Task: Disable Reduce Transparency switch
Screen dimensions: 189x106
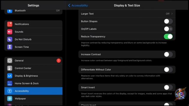Action: 168,37
